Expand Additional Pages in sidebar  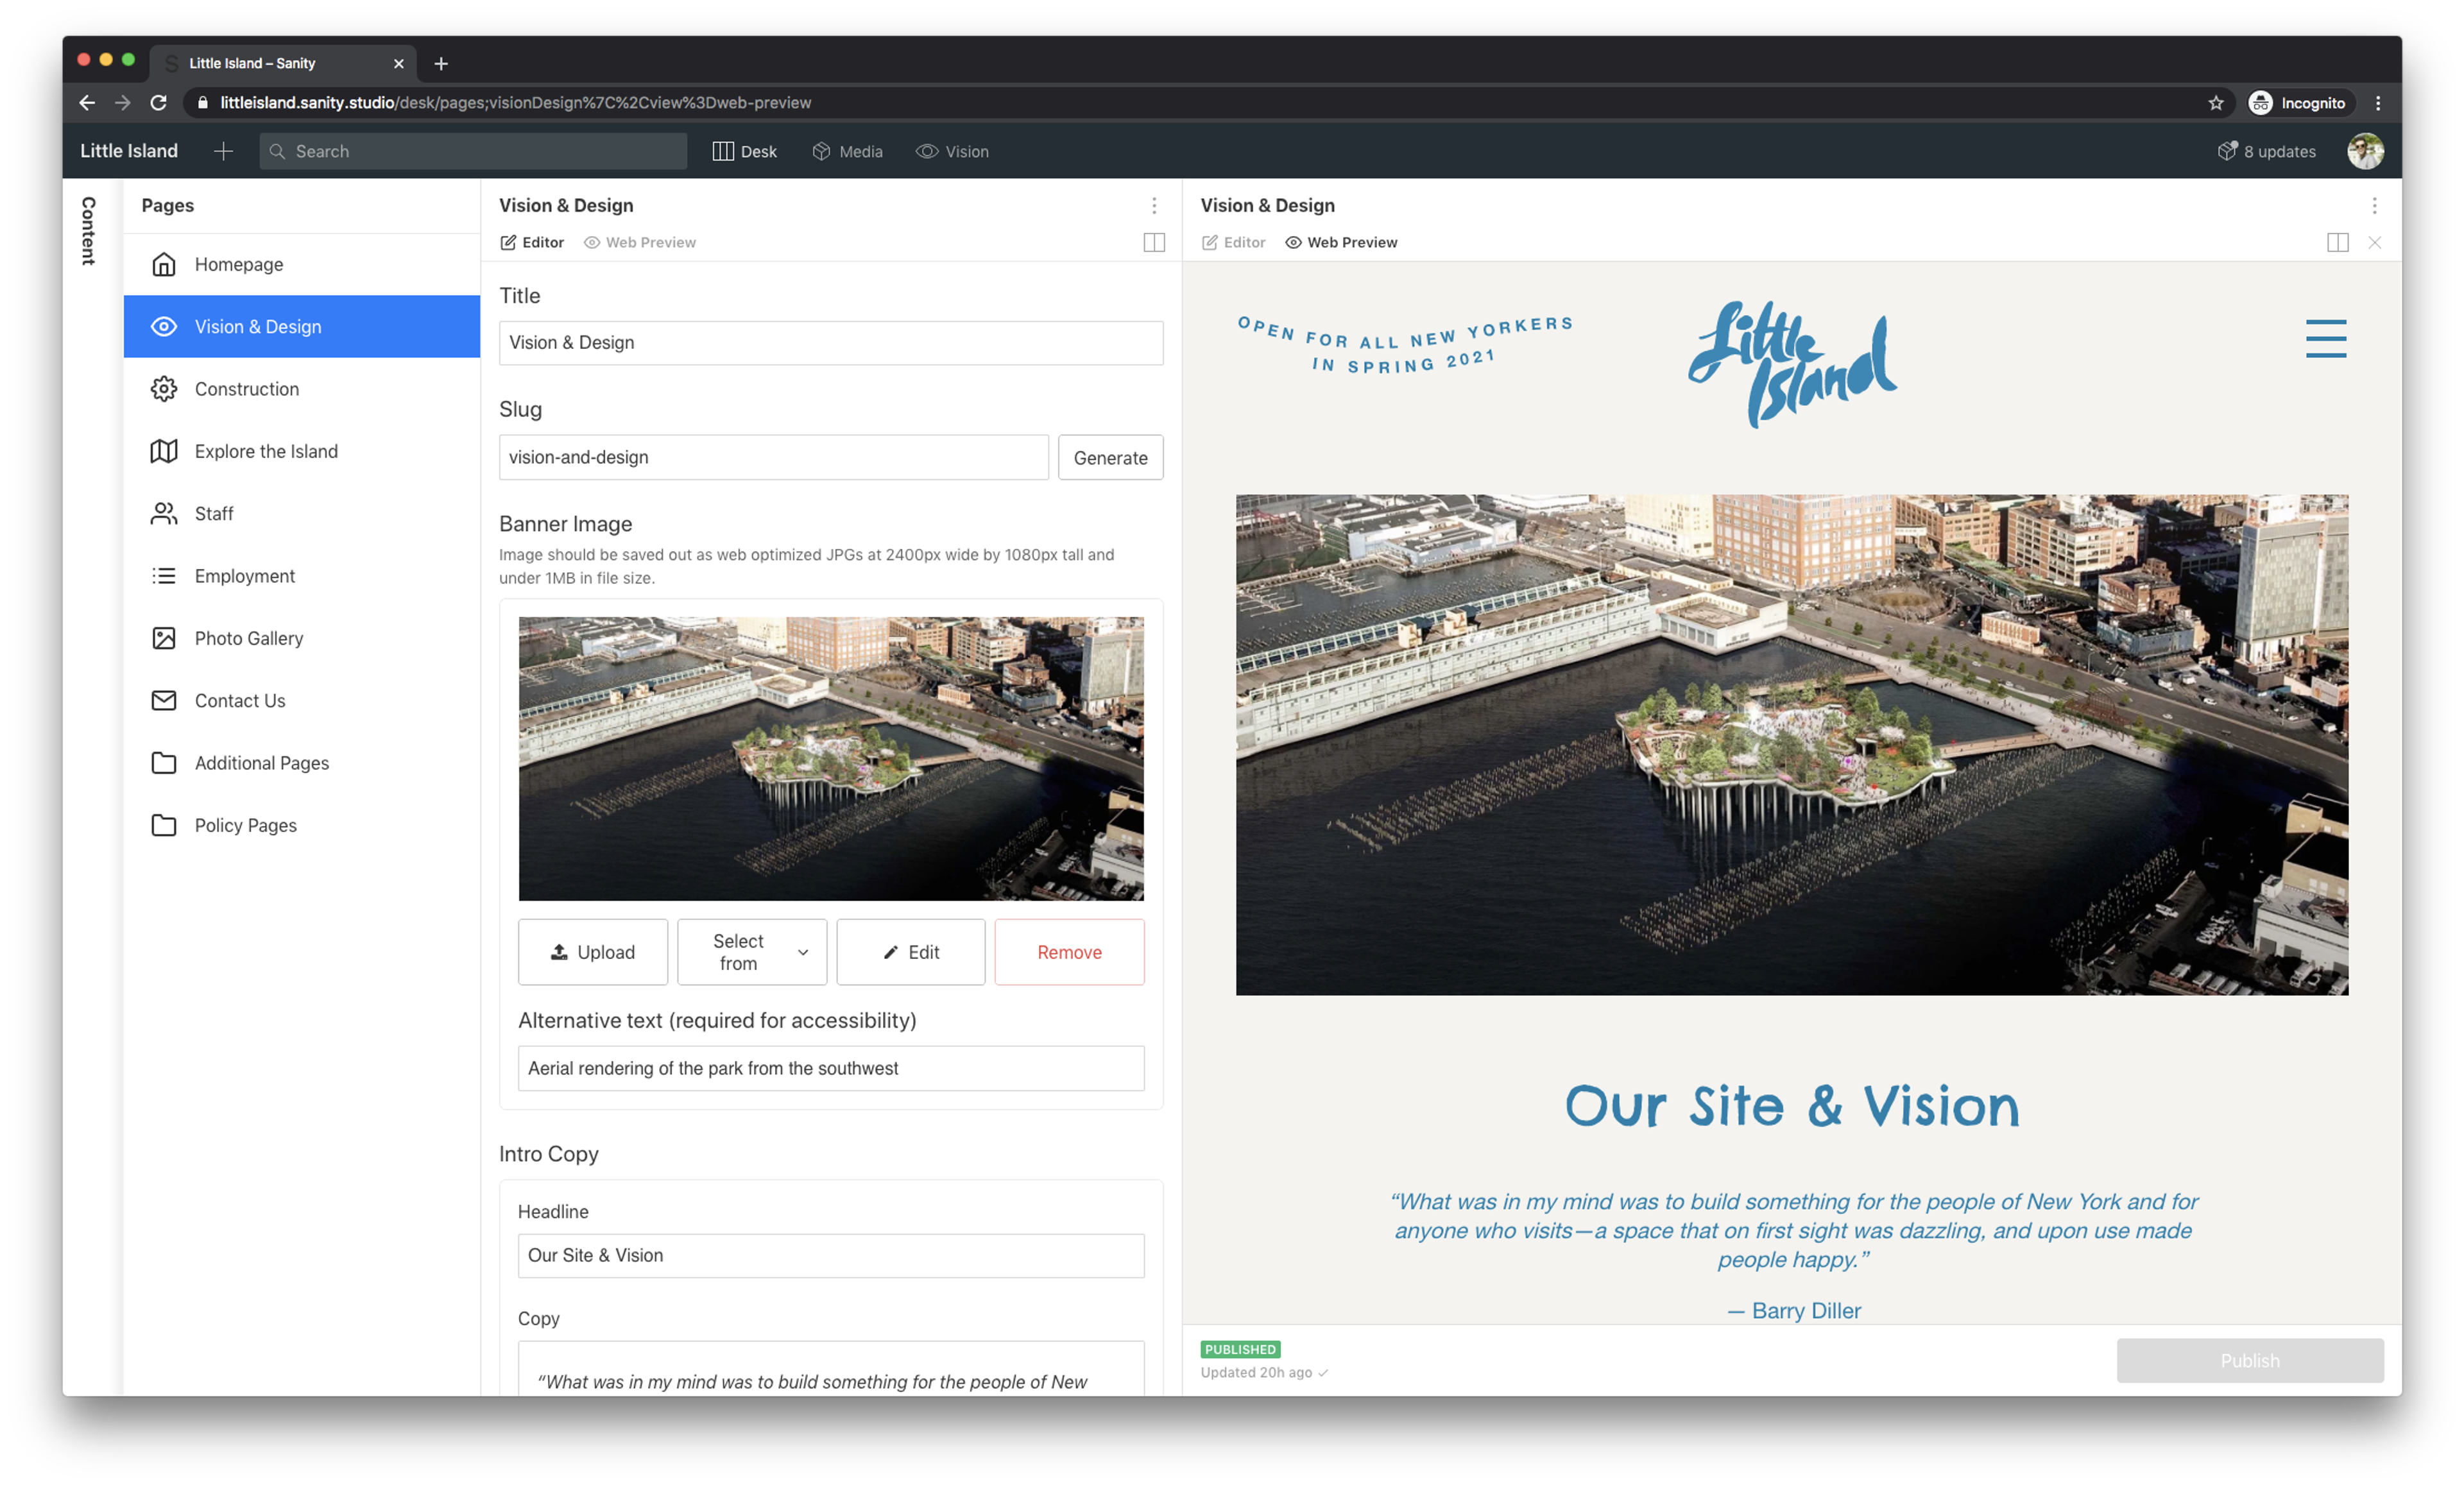262,762
